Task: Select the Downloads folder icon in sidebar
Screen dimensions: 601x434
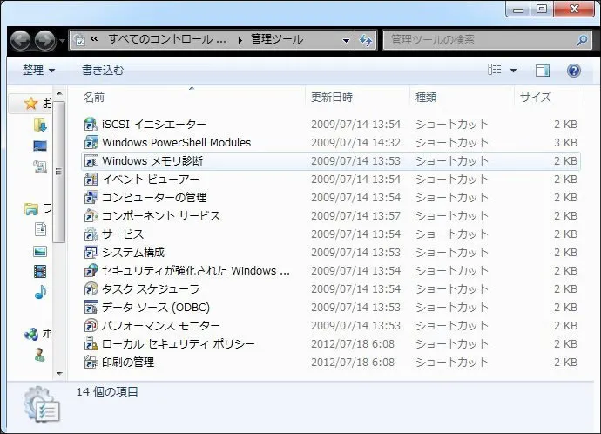Action: (40, 125)
